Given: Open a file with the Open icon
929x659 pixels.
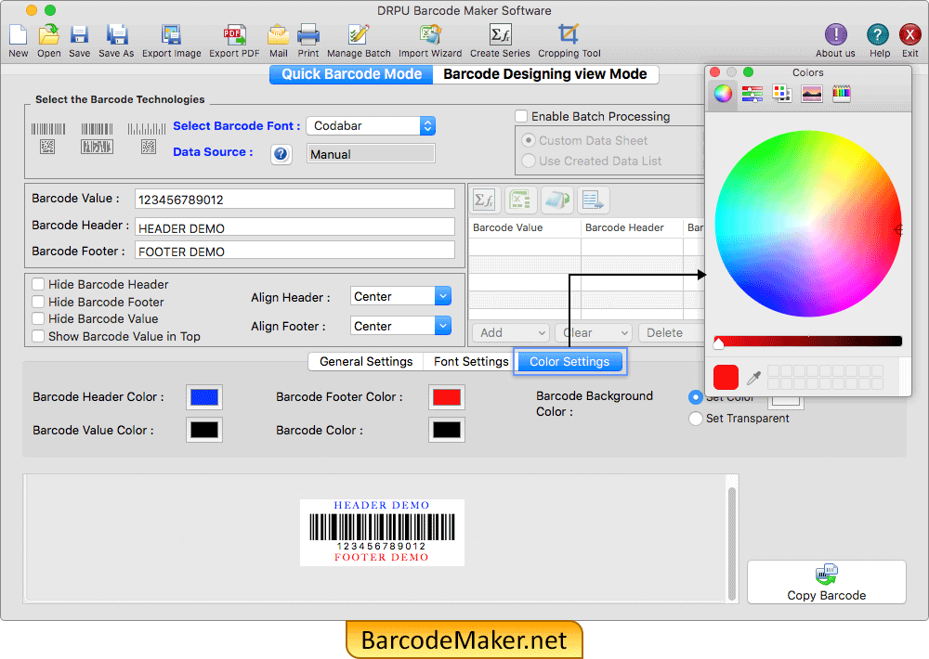Looking at the screenshot, I should click(48, 35).
